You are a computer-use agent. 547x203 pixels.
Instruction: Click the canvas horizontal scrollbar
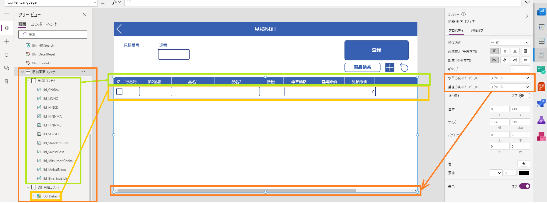click(x=236, y=191)
